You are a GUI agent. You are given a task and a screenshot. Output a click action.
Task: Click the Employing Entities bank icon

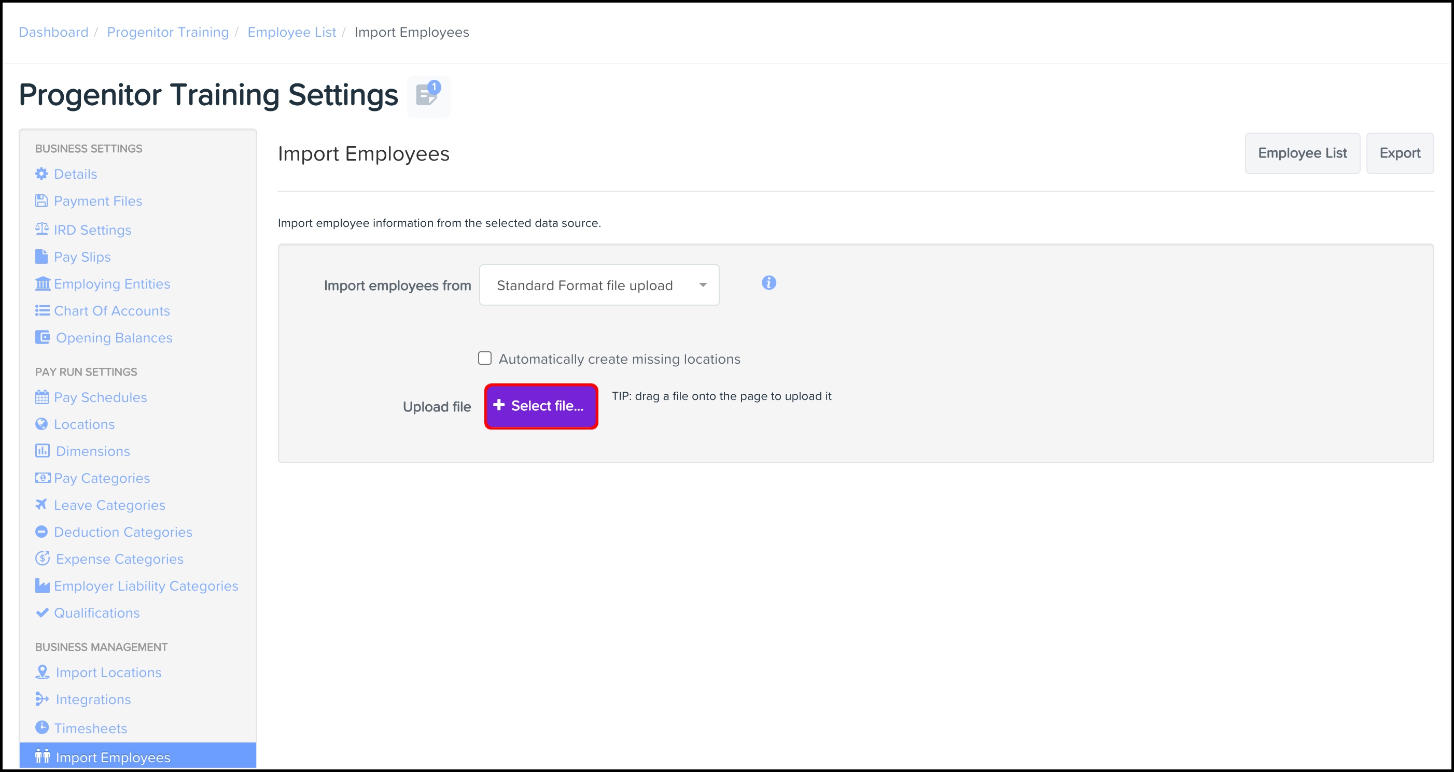(43, 283)
